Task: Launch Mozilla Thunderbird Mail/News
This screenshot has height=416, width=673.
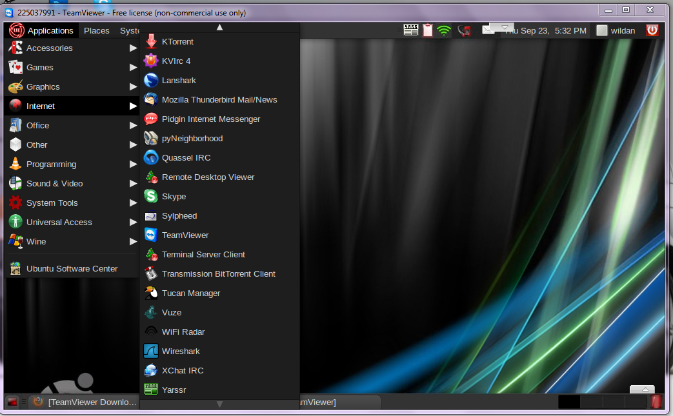Action: coord(219,99)
